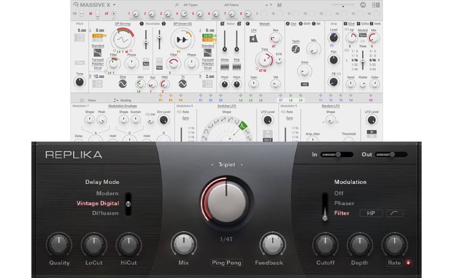Toggle the HQ distortion quality button

click(x=305, y=84)
